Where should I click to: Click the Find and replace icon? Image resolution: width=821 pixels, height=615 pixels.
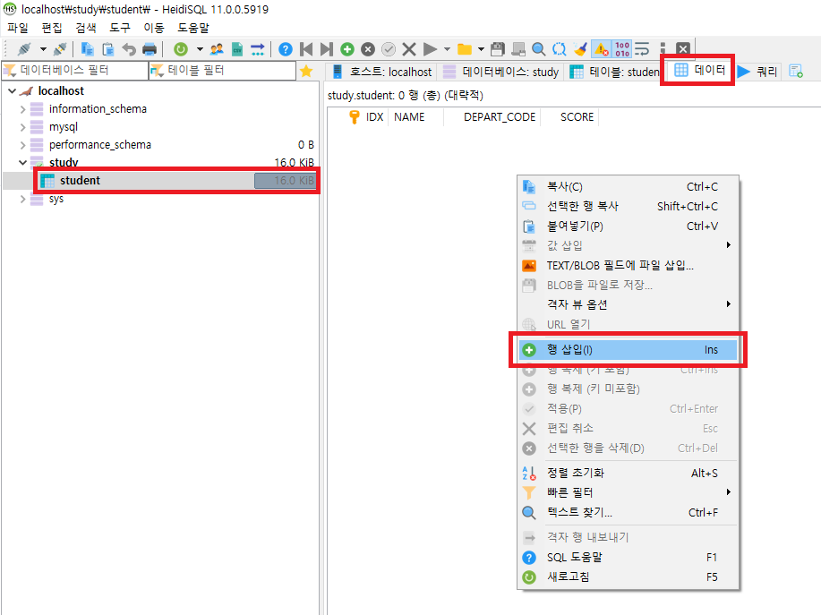[560, 49]
